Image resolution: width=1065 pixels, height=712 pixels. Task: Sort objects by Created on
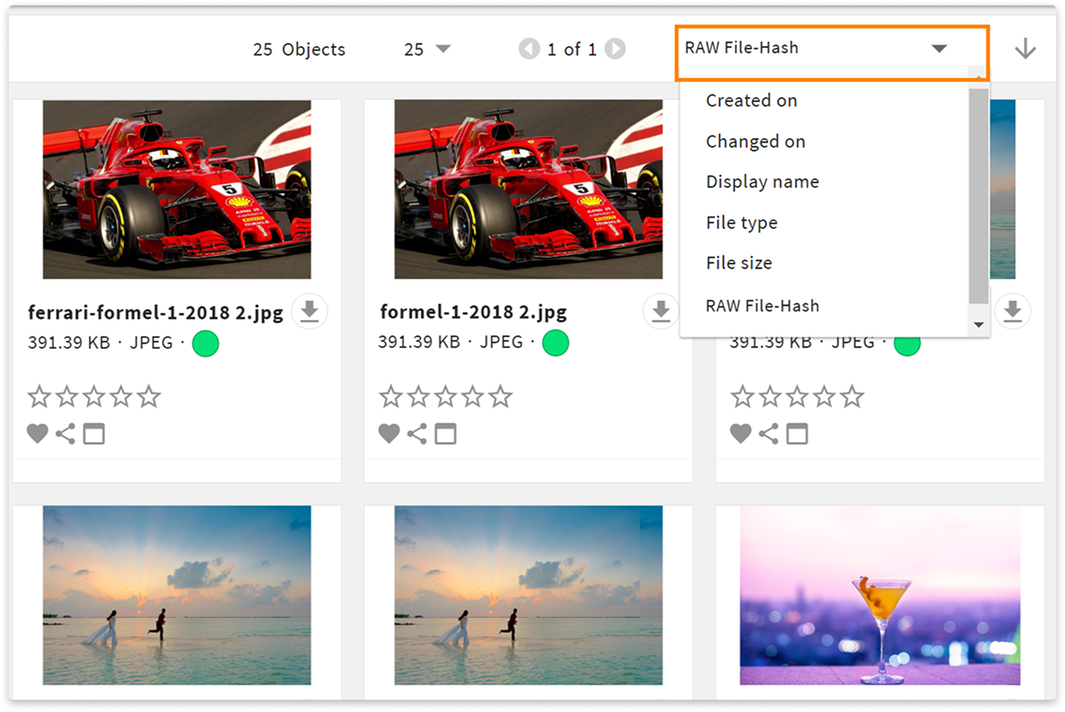tap(752, 100)
